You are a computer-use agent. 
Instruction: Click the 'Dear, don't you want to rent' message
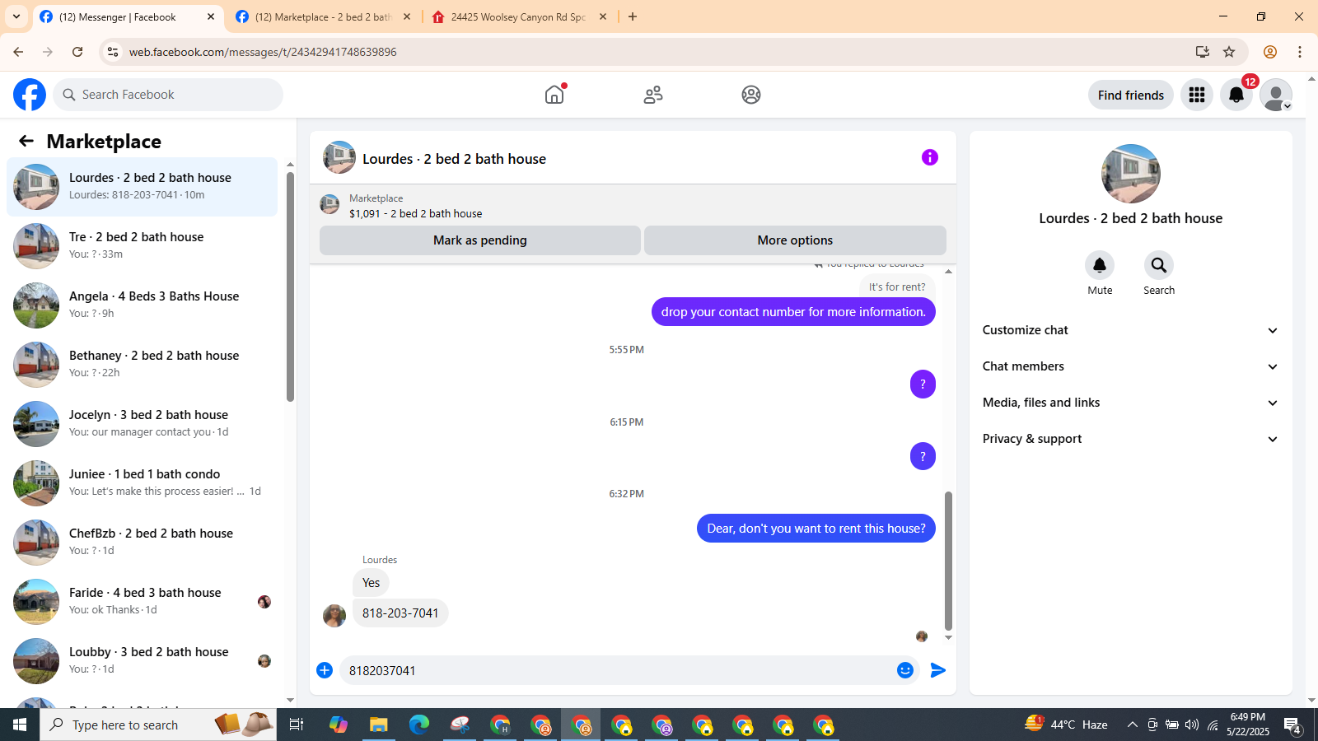[x=816, y=529]
